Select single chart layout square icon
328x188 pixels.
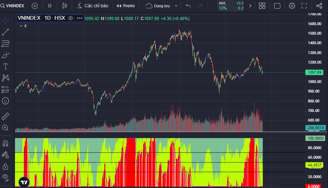tap(277, 6)
